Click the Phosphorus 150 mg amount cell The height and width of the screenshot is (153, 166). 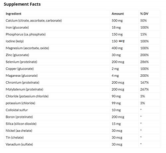[124, 34]
